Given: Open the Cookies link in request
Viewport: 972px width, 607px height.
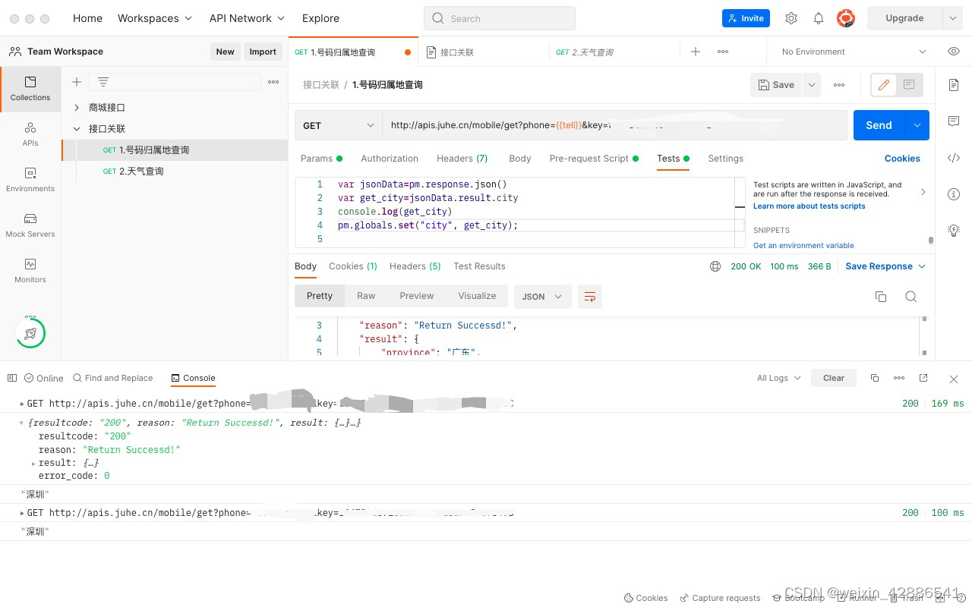Looking at the screenshot, I should (902, 159).
